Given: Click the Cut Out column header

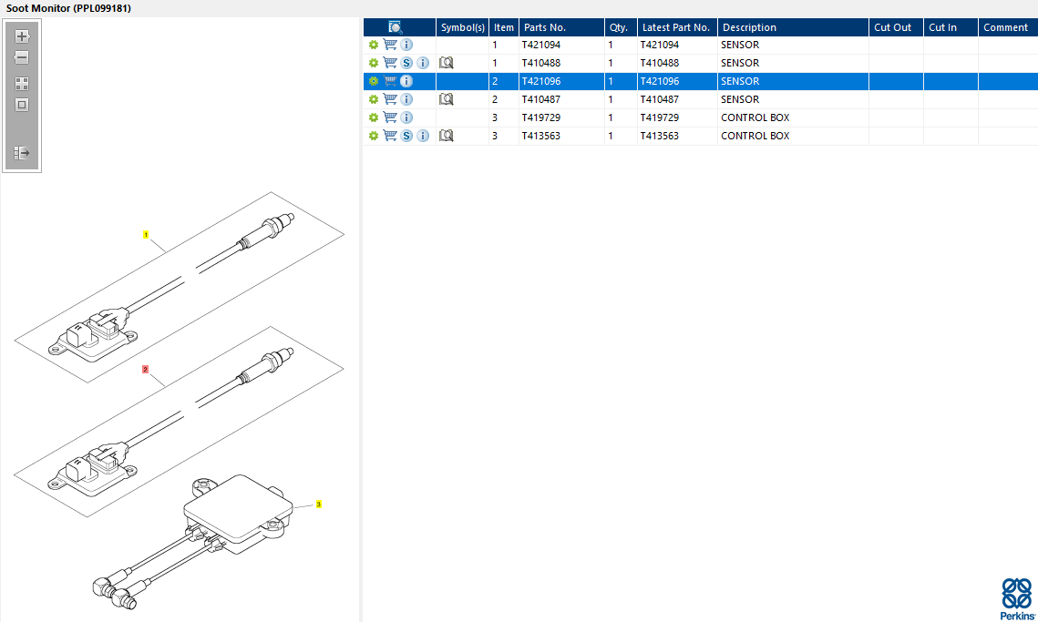Looking at the screenshot, I should pos(896,27).
